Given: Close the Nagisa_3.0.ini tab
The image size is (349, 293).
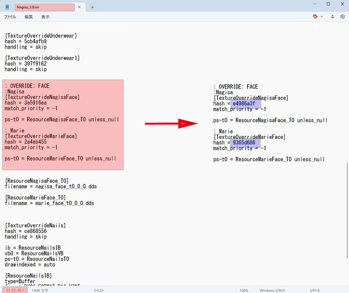Looking at the screenshot, I should [79, 7].
